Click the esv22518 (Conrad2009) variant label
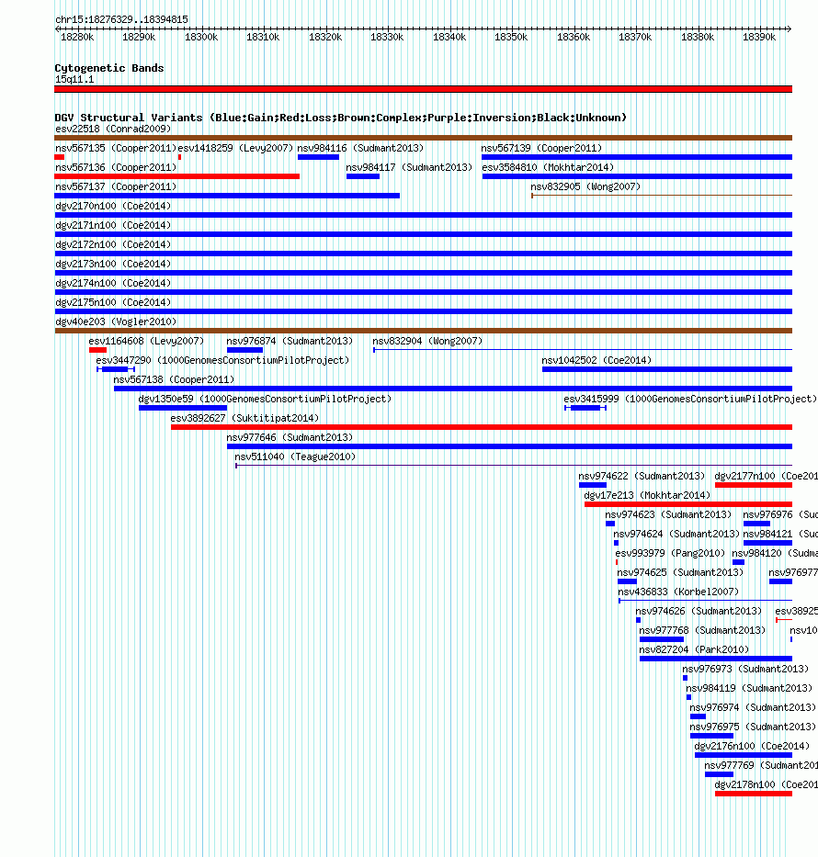The width and height of the screenshot is (818, 857). pos(113,129)
